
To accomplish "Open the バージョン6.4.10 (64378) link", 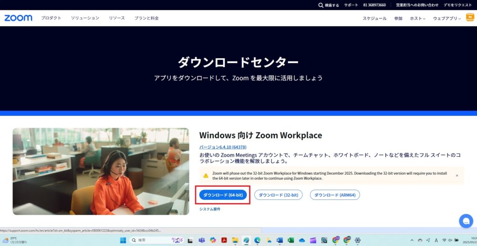I will pyautogui.click(x=223, y=147).
